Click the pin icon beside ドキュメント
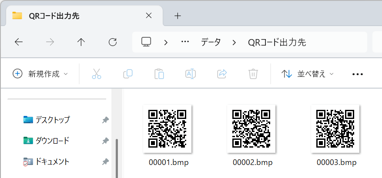 pos(105,162)
